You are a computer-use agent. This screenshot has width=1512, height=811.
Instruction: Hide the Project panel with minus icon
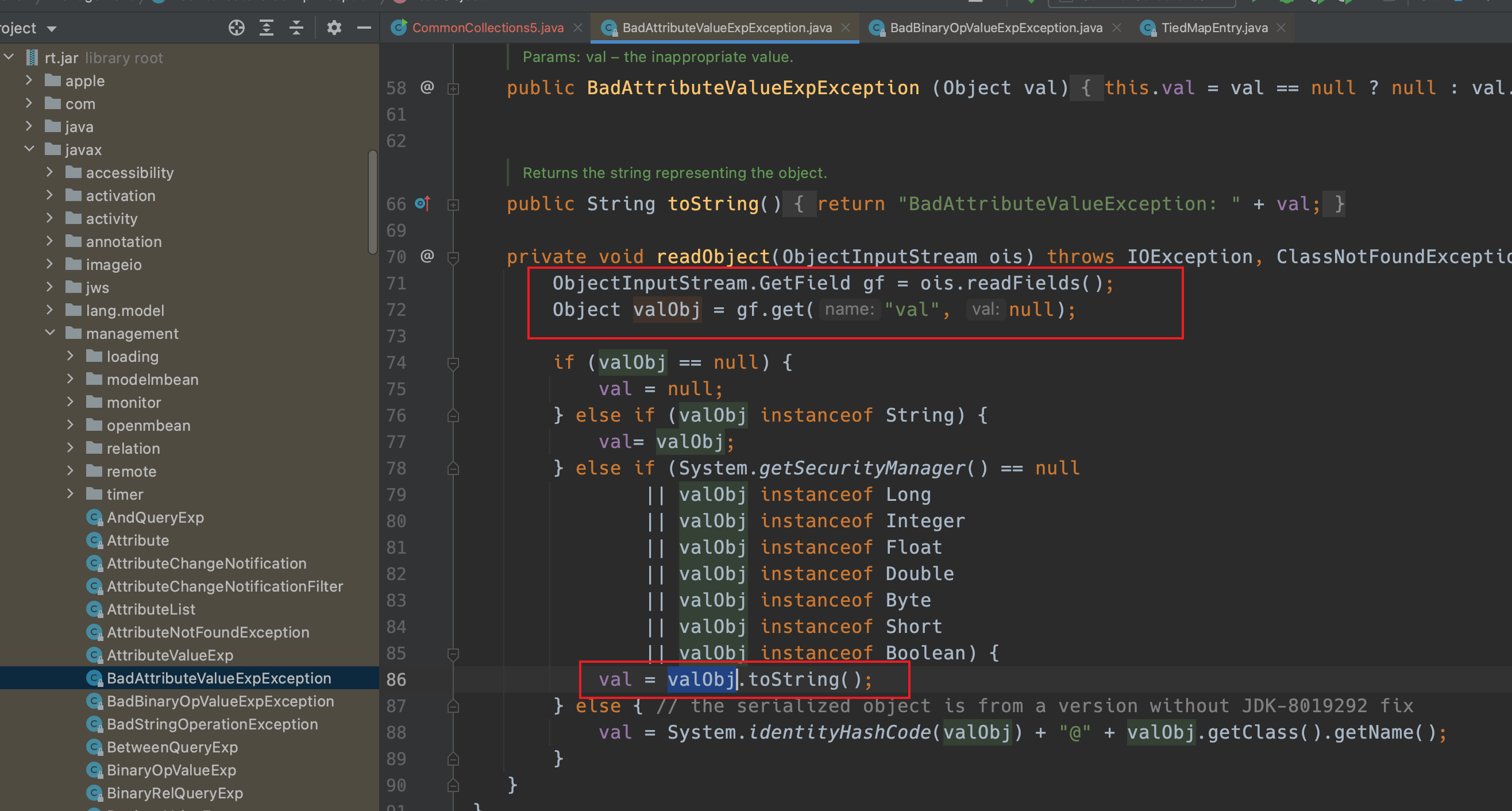[364, 28]
